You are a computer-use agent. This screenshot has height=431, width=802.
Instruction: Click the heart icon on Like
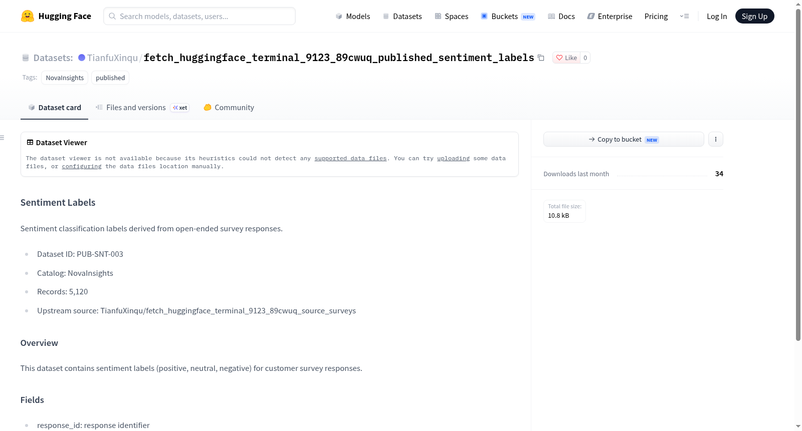click(559, 58)
